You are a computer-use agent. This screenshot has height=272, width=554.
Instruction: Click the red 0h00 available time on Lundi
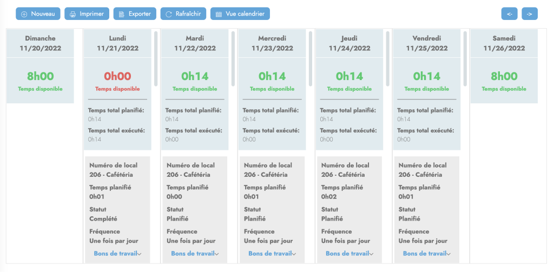(117, 77)
